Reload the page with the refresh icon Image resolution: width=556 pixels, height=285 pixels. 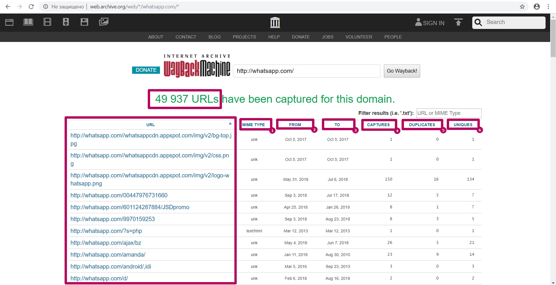31,6
